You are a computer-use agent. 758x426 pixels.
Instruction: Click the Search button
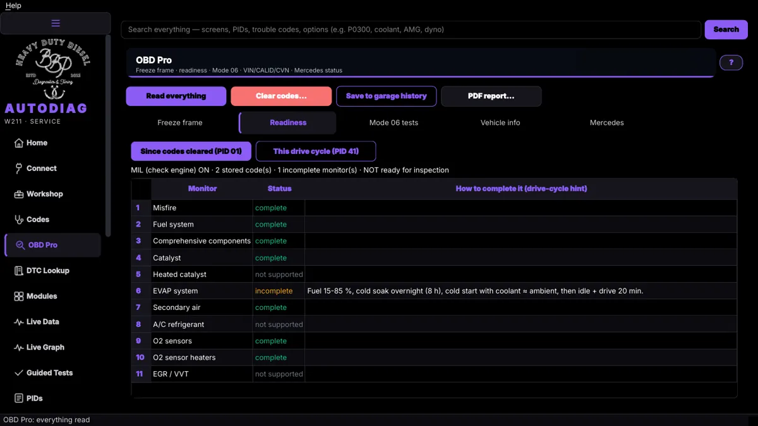coord(726,30)
